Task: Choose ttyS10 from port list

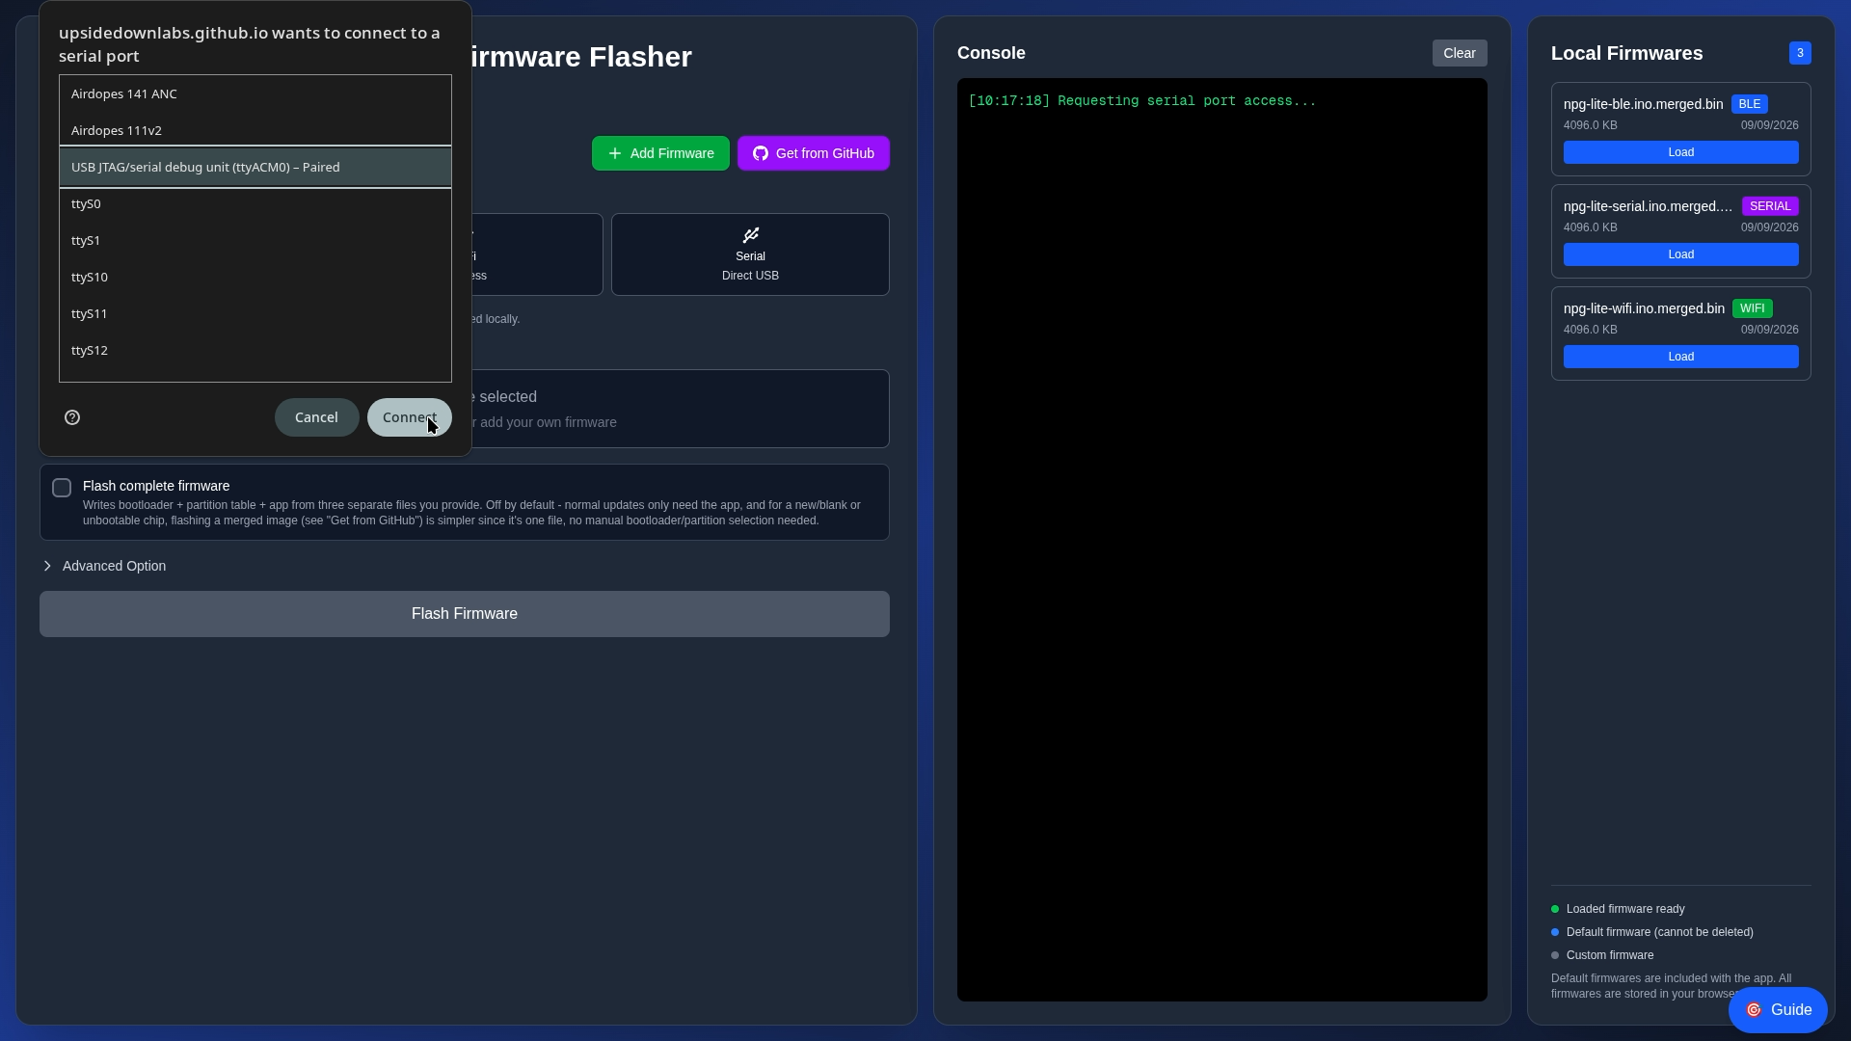Action: [x=255, y=277]
